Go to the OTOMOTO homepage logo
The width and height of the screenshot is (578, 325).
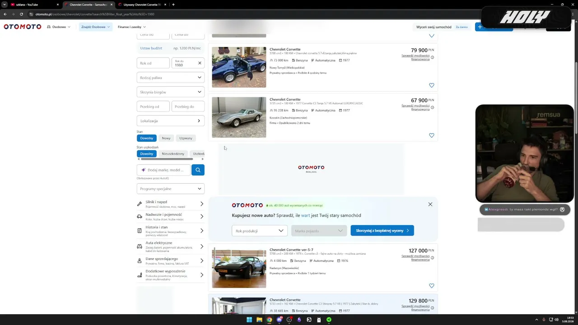click(23, 27)
